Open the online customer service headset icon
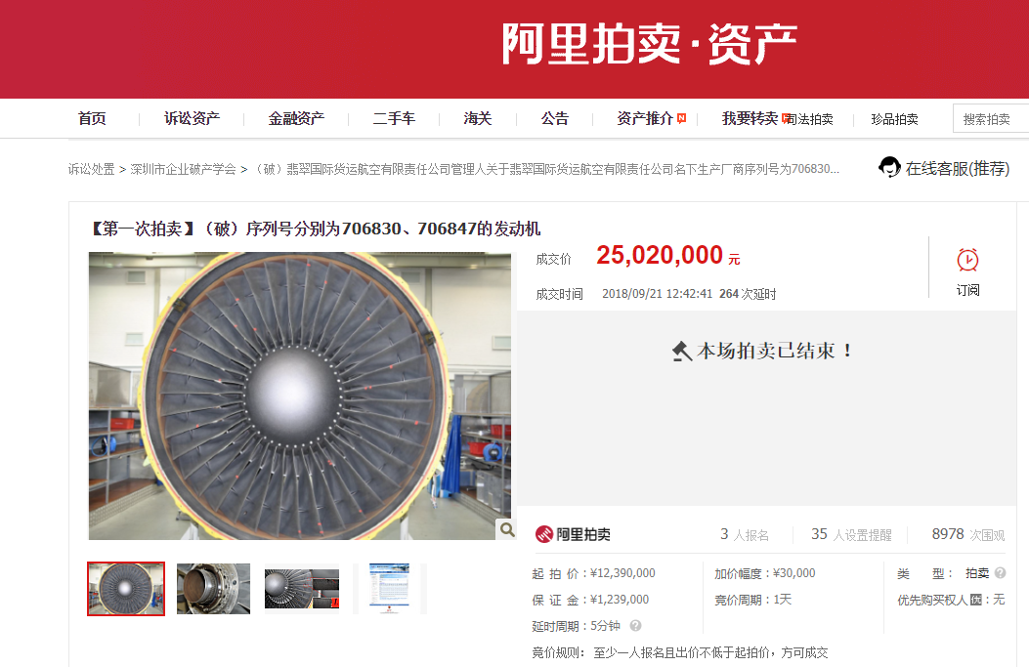Image resolution: width=1029 pixels, height=667 pixels. point(889,167)
